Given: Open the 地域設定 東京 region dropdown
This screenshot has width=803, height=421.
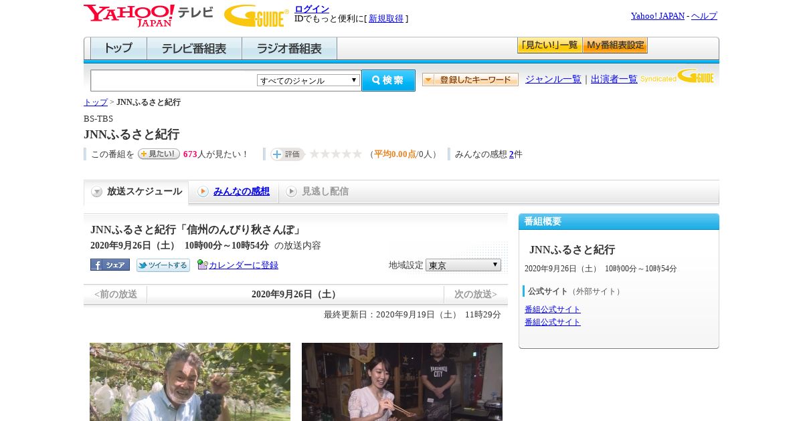Looking at the screenshot, I should (x=463, y=265).
